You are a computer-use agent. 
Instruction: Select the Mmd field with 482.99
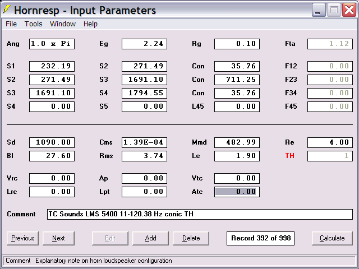click(237, 142)
